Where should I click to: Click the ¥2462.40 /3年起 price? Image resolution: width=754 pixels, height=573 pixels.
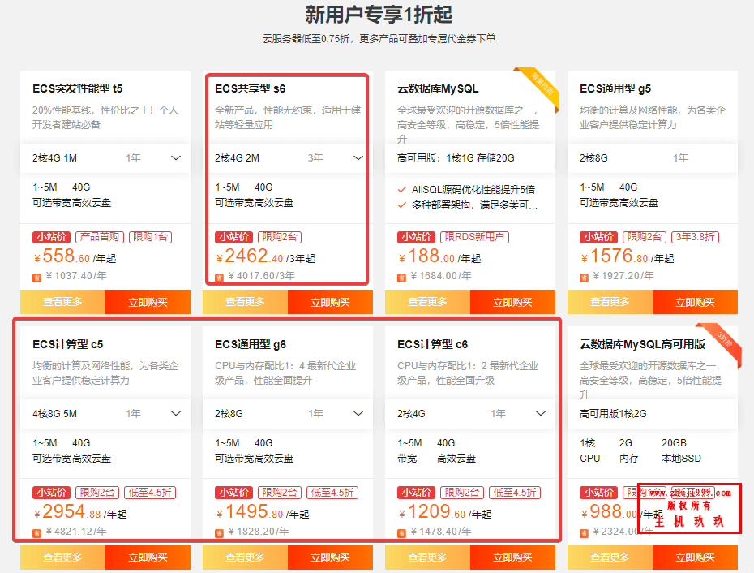click(x=265, y=256)
